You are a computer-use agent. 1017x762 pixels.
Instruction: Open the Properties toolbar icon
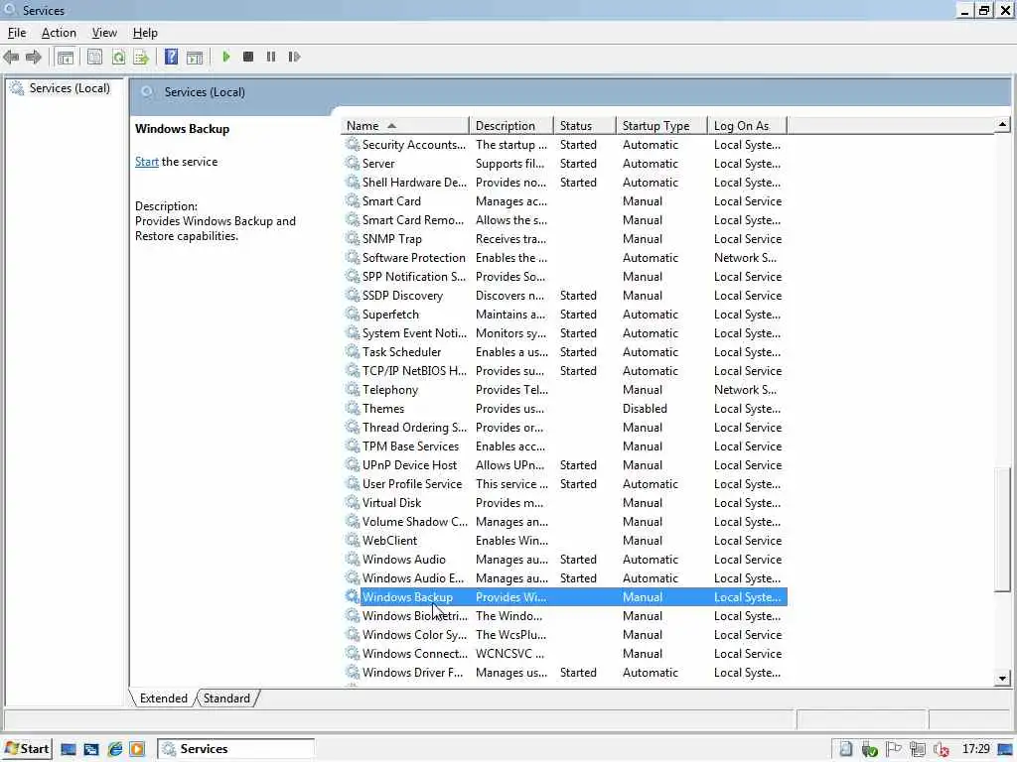(94, 57)
